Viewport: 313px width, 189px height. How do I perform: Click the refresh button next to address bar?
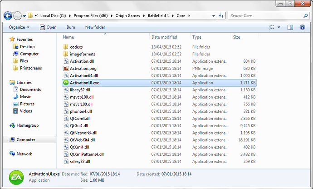221,15
